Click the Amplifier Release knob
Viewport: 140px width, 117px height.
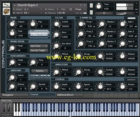click(x=122, y=72)
